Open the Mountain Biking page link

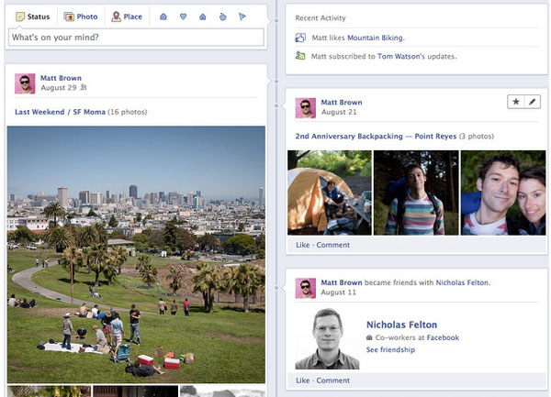click(375, 38)
